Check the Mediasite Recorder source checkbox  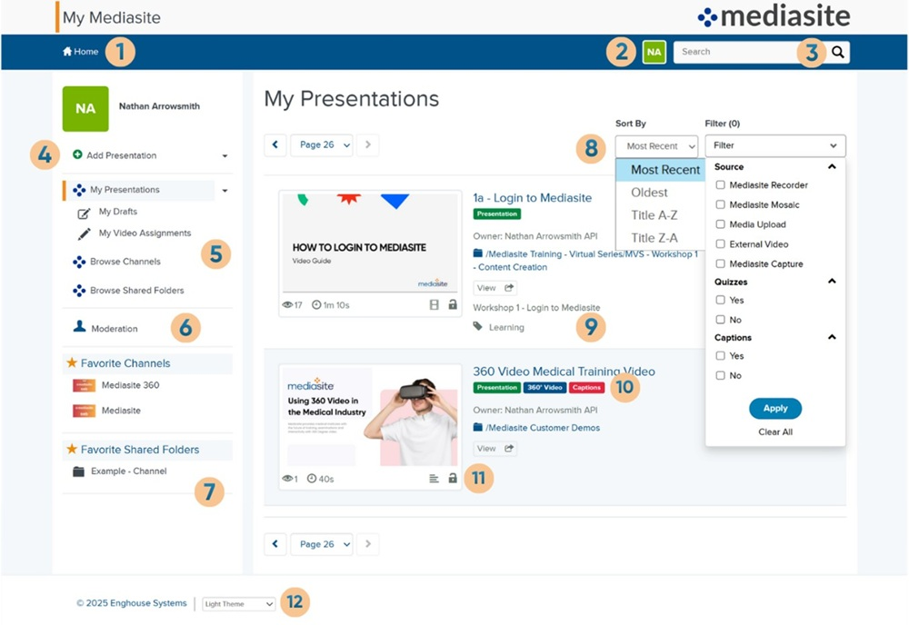coord(720,185)
